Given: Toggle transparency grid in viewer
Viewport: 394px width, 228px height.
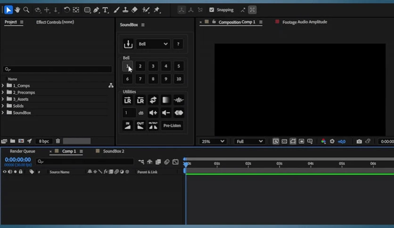Looking at the screenshot, I should tap(284, 141).
